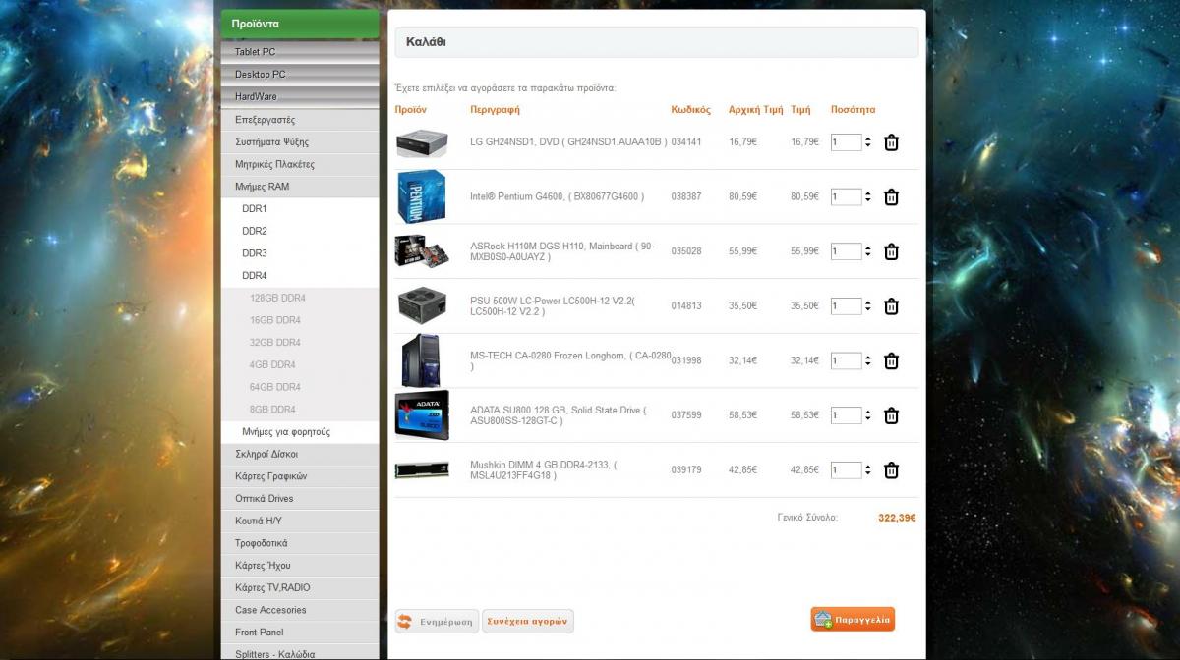
Task: Collapse the Μνήμες RAM category
Action: [x=300, y=187]
